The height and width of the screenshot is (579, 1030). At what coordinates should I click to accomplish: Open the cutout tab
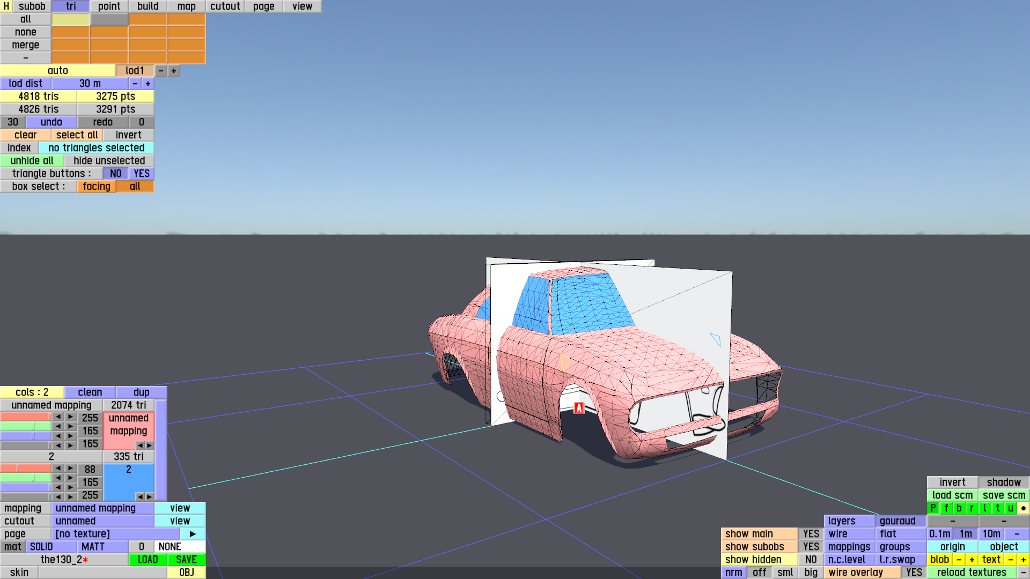click(x=225, y=6)
